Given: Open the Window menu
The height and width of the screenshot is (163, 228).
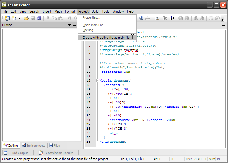Looking at the screenshot, I should point(118,11).
